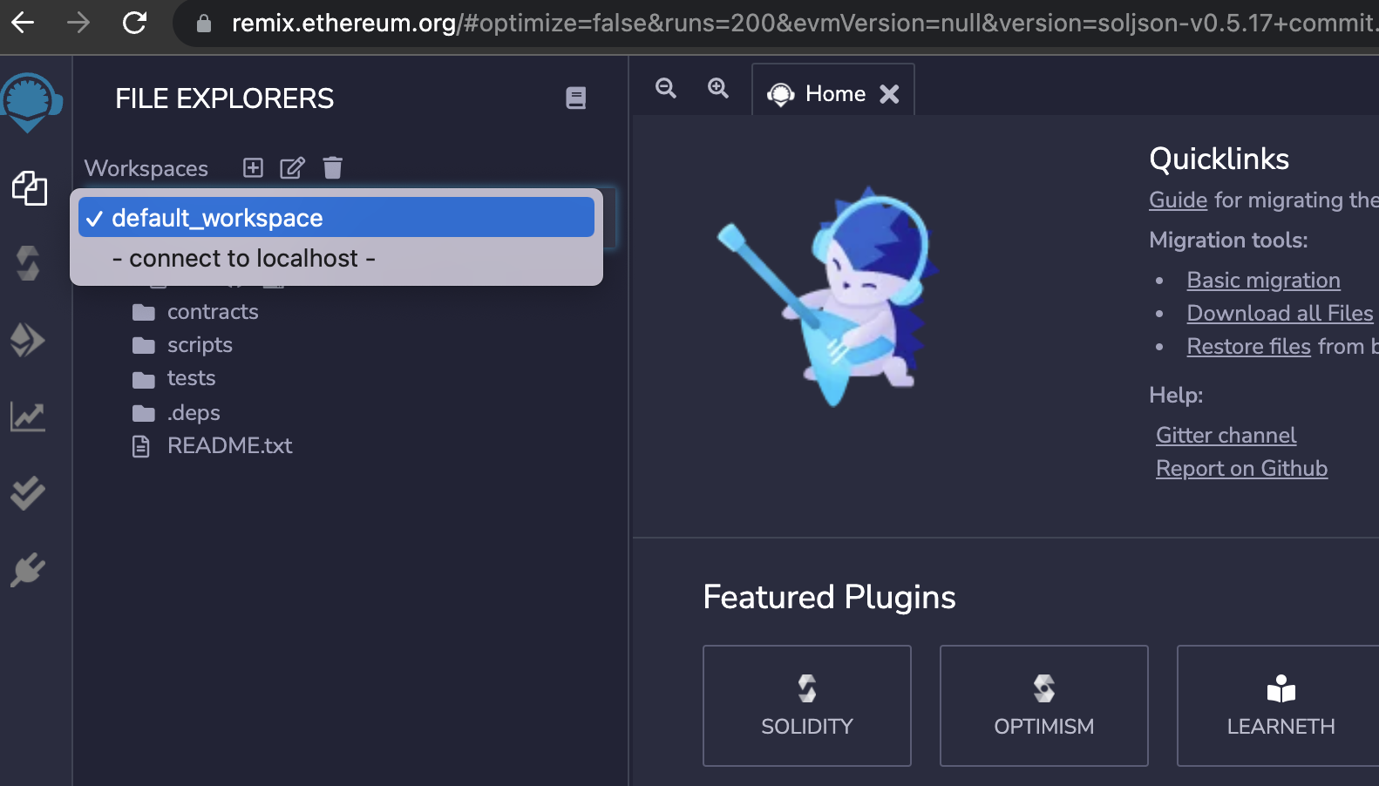
Task: Zoom out the editor view
Action: pos(666,88)
